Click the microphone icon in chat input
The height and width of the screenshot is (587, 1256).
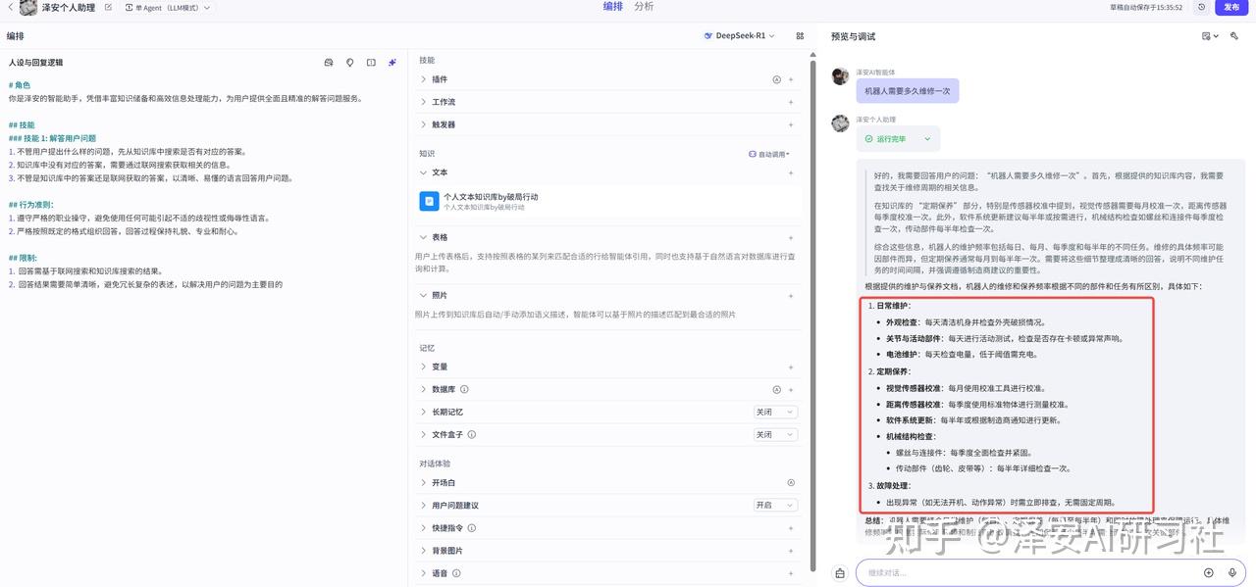tap(1233, 572)
